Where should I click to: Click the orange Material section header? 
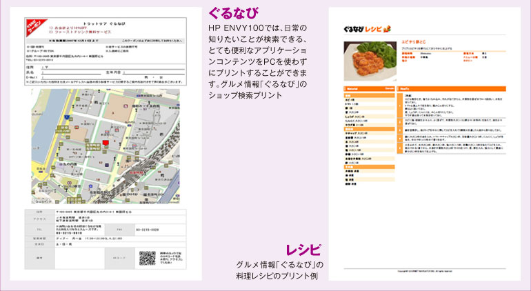click(x=369, y=89)
